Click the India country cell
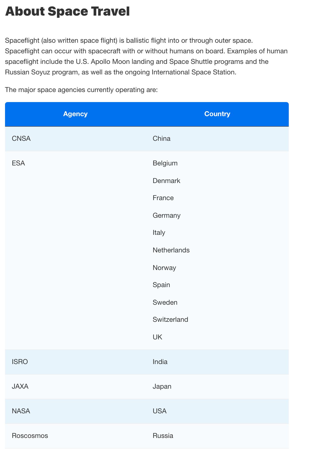Viewport: 326px width, 450px height. click(160, 362)
